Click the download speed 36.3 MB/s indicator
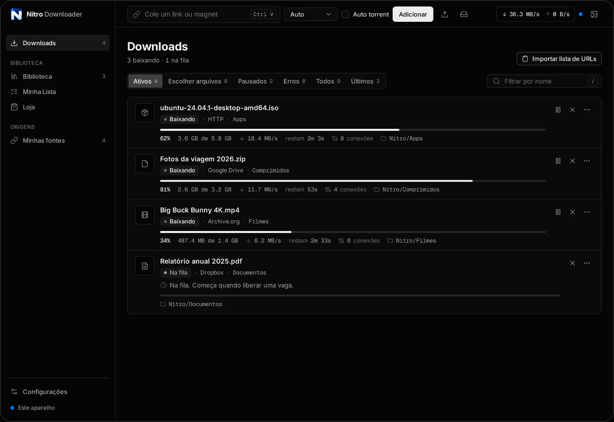This screenshot has width=614, height=422. [x=521, y=14]
